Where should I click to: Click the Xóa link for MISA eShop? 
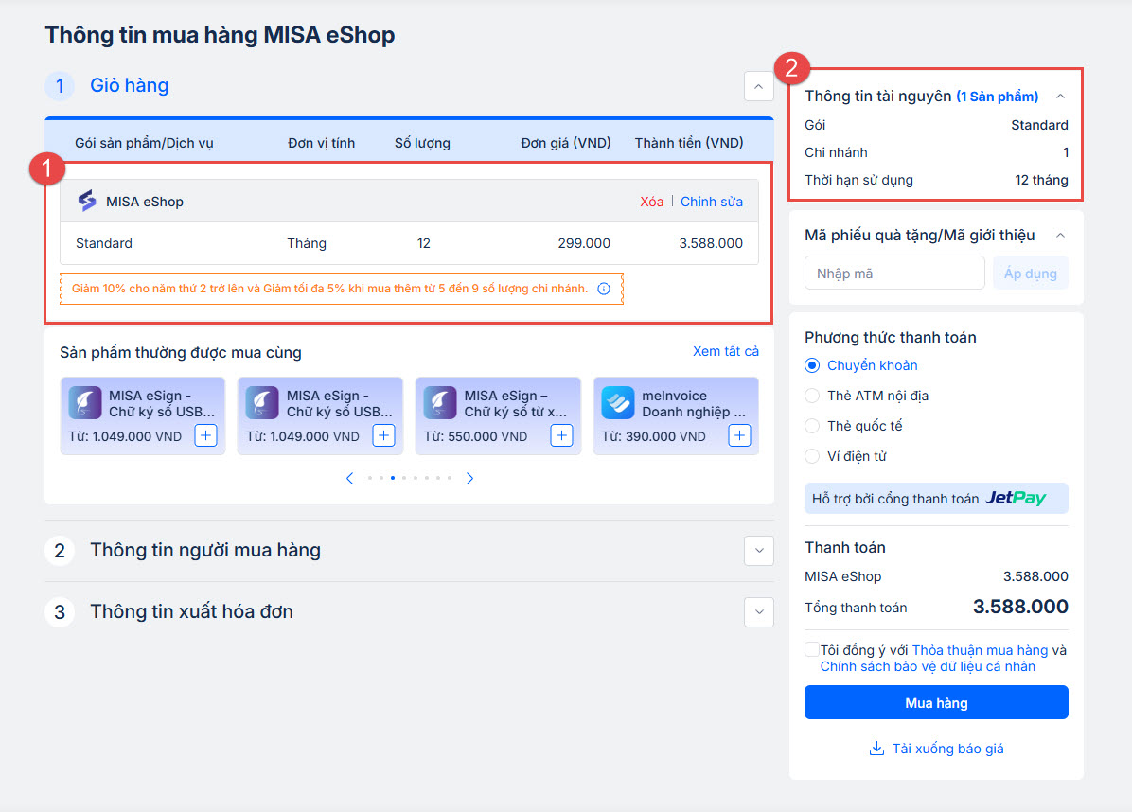pos(651,202)
